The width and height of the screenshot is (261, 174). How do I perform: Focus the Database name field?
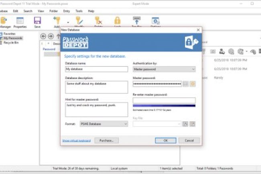tap(96, 69)
